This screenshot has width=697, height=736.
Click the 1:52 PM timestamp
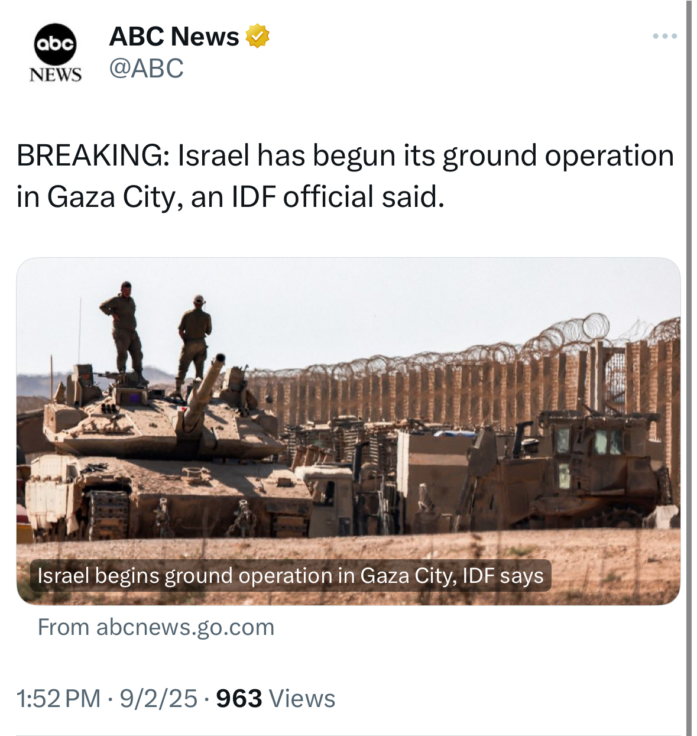click(x=59, y=699)
